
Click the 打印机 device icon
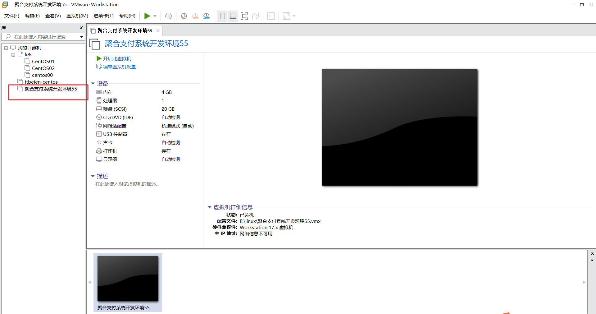[99, 151]
